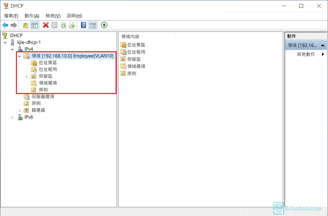Viewport: 328px width, 216px height.
Task: Toggle the Show/Hide Console Tree toolbar button
Action: pos(34,25)
